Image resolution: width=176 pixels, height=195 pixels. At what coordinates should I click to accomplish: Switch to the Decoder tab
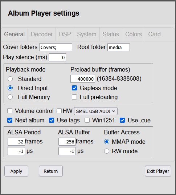pyautogui.click(x=42, y=34)
